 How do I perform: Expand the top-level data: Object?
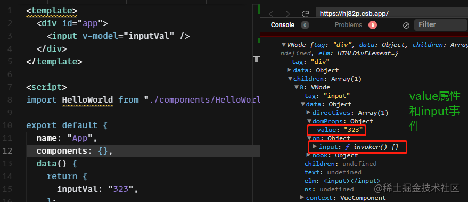coord(289,70)
